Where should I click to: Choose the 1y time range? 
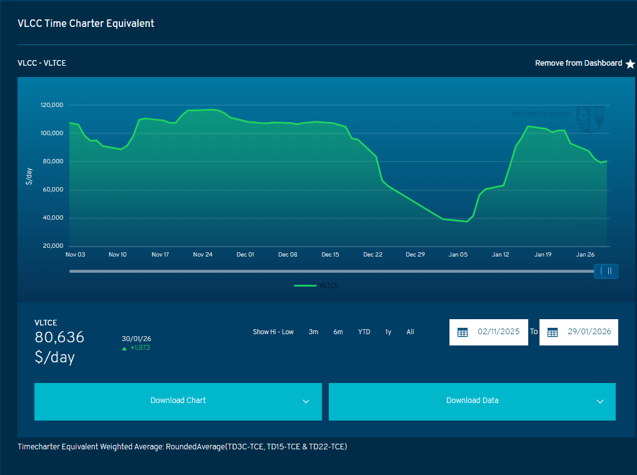(388, 332)
